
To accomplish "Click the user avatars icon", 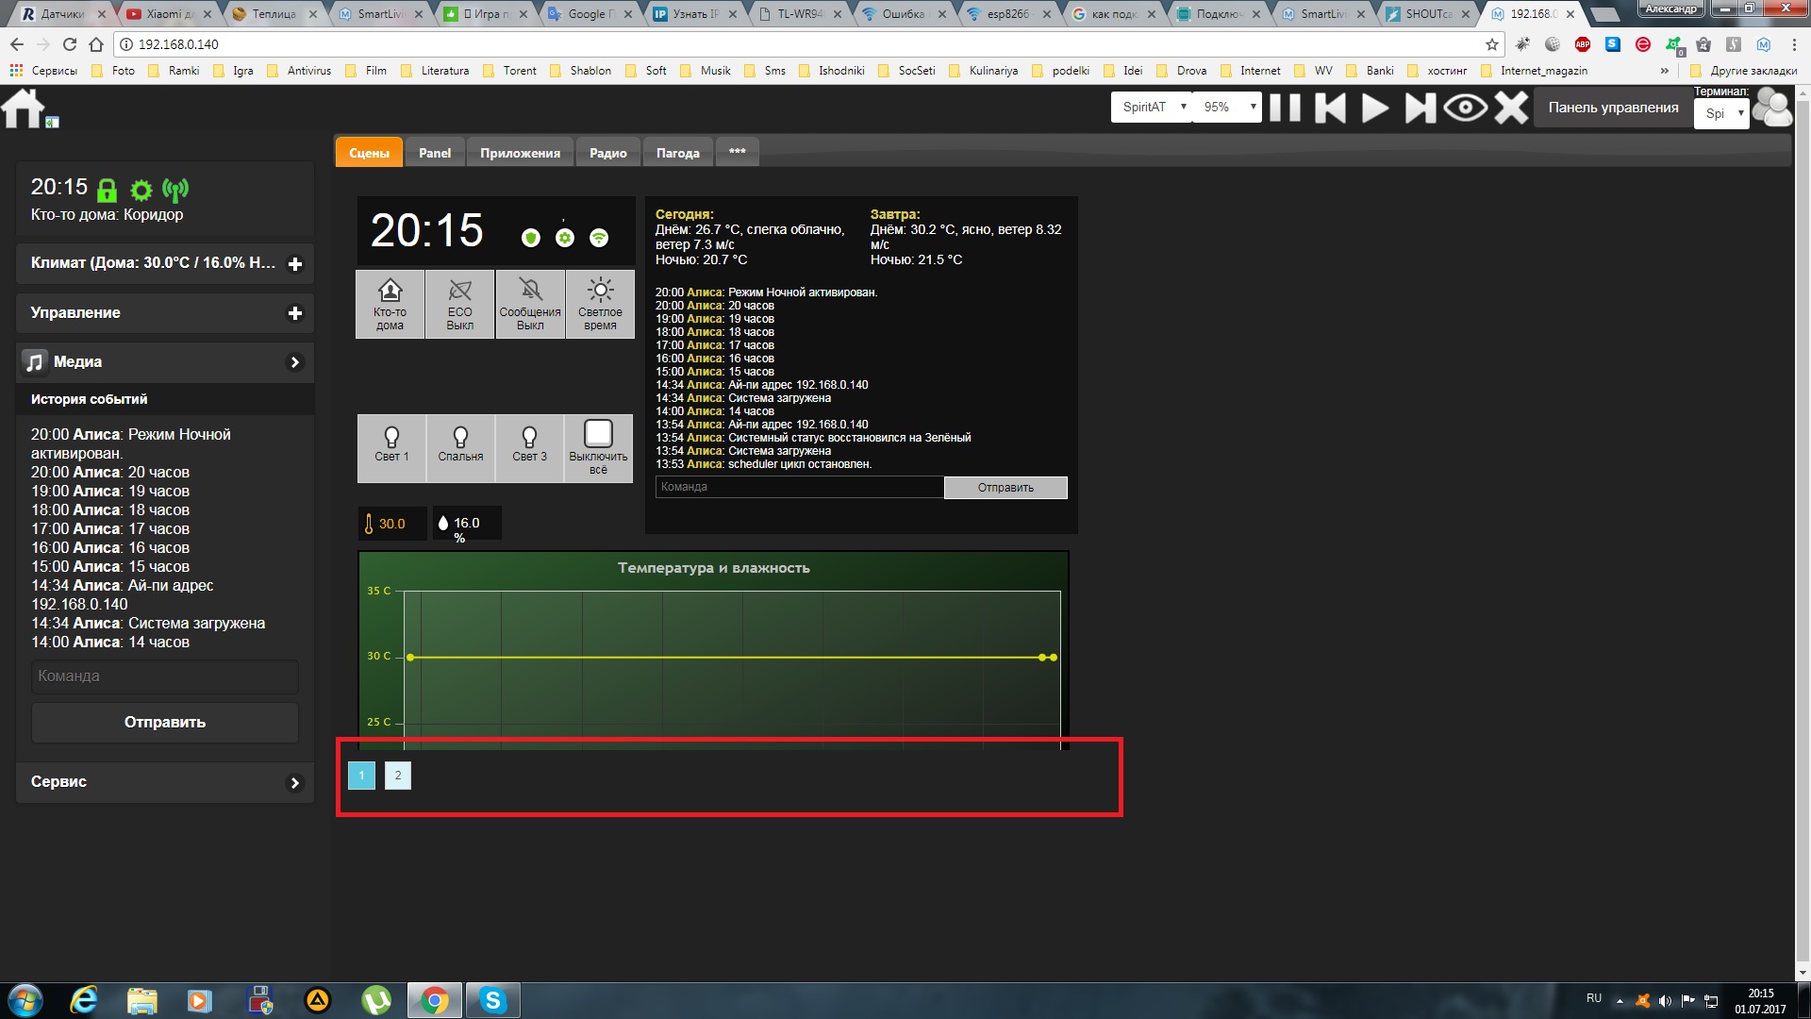I will (1771, 109).
